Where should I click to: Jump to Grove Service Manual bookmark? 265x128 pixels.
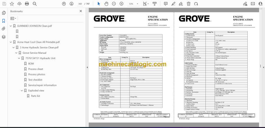[x=34, y=53]
